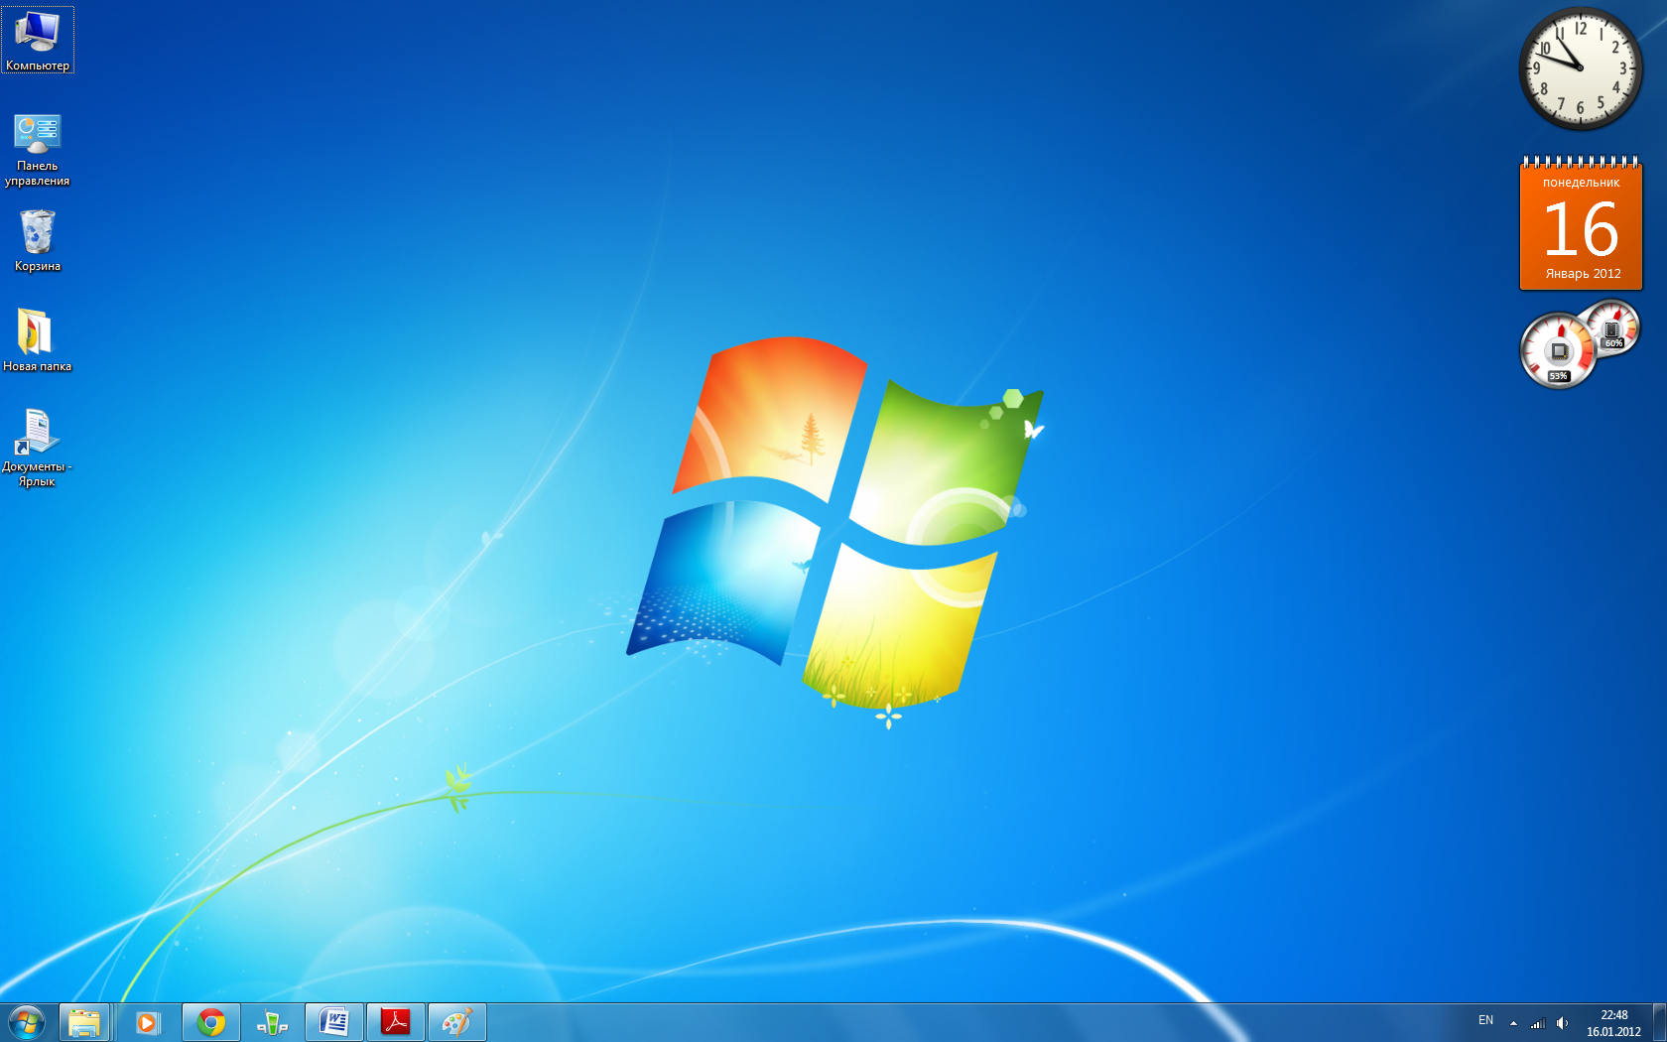
Task: Open Paint from the taskbar
Action: pyautogui.click(x=457, y=1022)
